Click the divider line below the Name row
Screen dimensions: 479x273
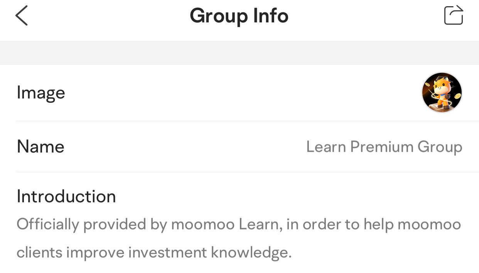pyautogui.click(x=247, y=172)
